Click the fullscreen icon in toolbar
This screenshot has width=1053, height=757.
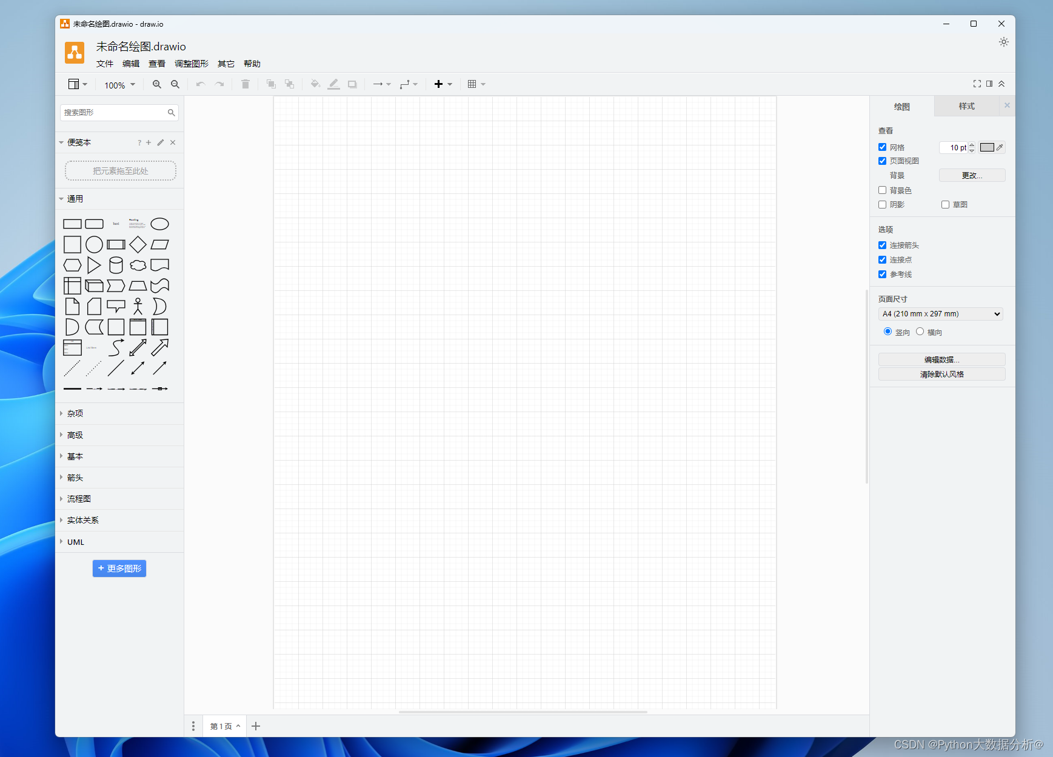tap(977, 84)
